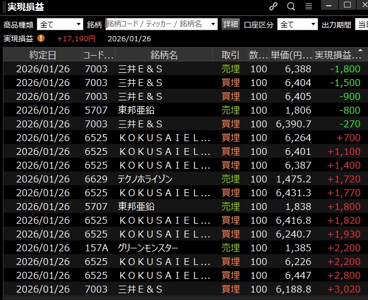Sort by the 銘柄名 column header

coord(164,55)
